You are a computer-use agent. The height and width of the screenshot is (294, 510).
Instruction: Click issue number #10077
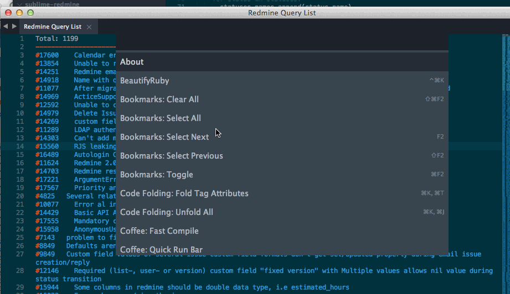pos(47,204)
